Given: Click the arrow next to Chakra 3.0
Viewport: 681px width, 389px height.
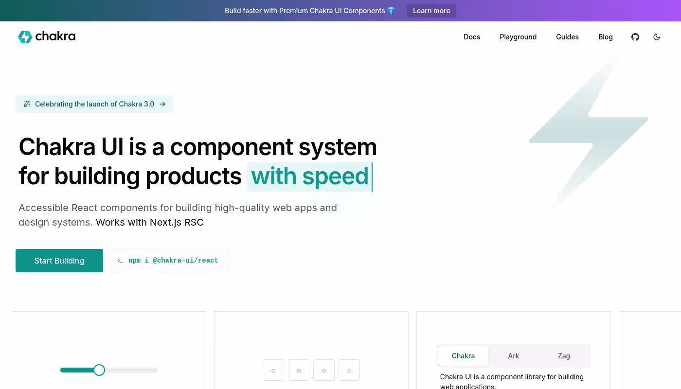Looking at the screenshot, I should click(162, 104).
